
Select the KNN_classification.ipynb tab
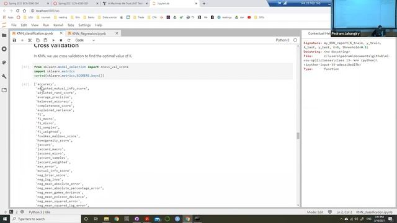(x=35, y=33)
